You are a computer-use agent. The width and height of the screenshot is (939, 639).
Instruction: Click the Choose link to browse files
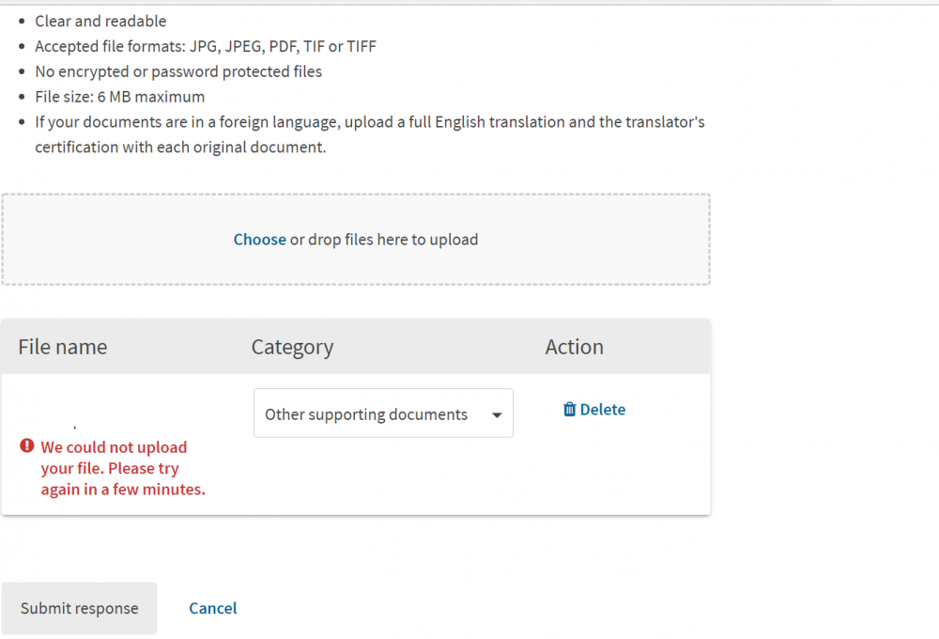coord(259,240)
